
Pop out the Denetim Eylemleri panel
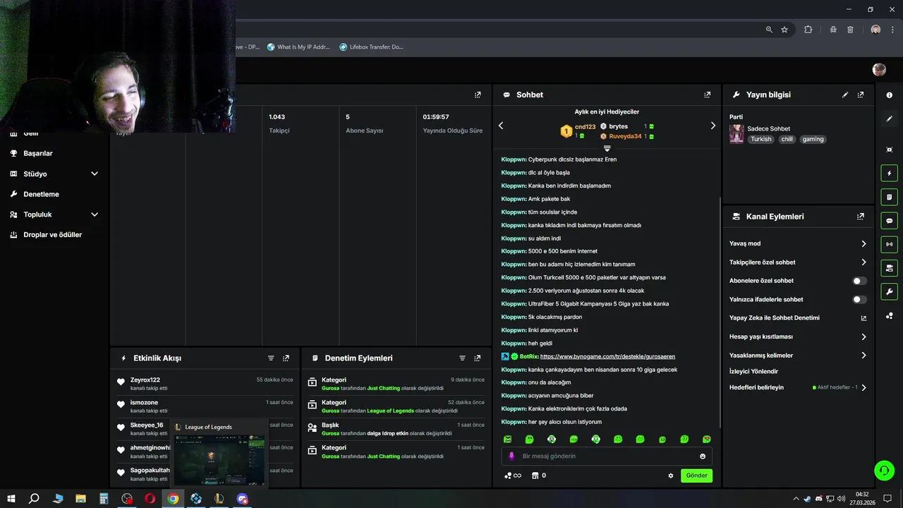[x=478, y=358]
